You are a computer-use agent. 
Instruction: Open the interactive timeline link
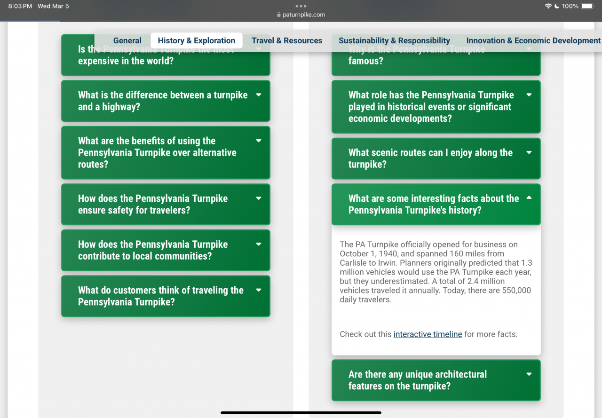[428, 334]
